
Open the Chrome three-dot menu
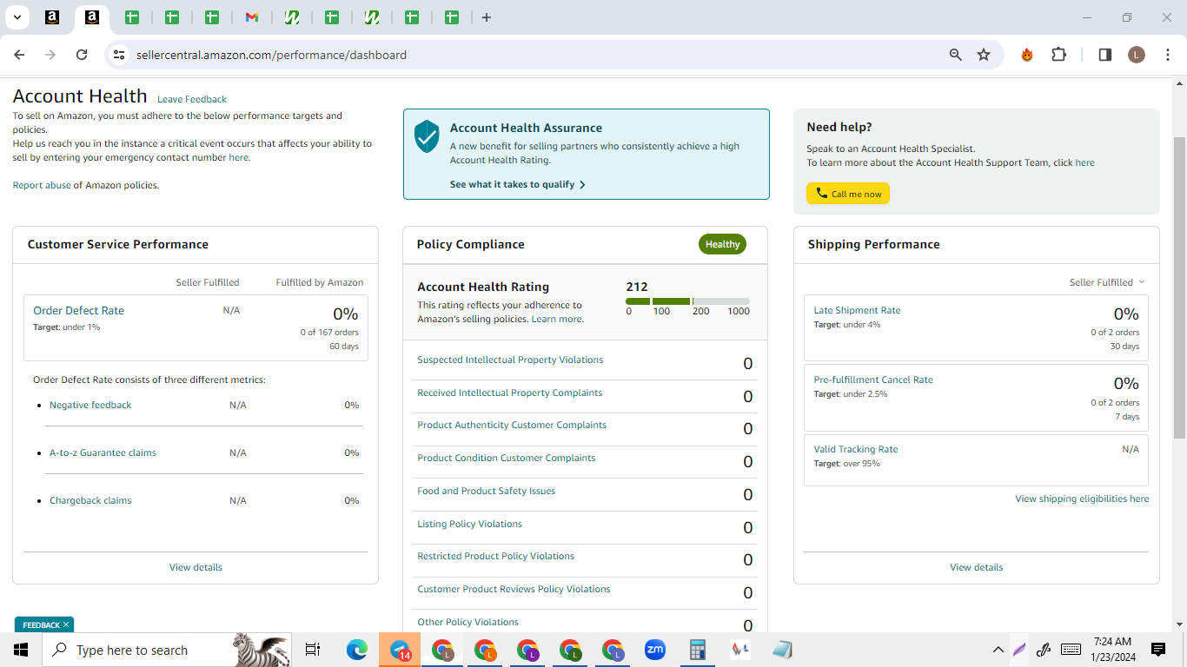[1168, 55]
